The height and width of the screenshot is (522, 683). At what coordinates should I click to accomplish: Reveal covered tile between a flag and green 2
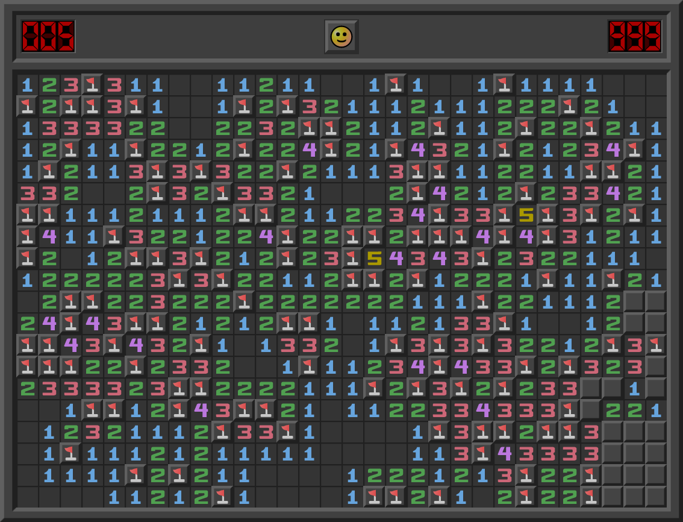point(591,410)
